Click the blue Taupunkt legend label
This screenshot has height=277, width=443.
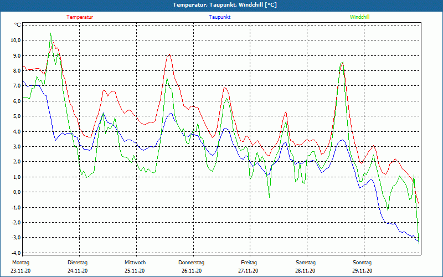point(220,17)
